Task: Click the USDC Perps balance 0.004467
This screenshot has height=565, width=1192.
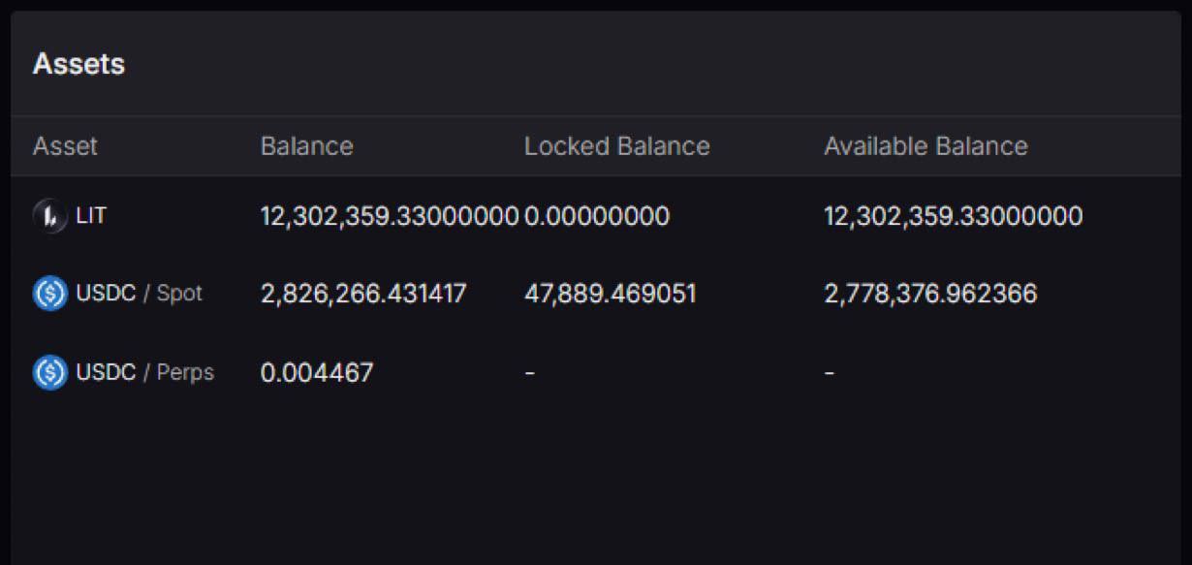Action: pyautogui.click(x=317, y=372)
